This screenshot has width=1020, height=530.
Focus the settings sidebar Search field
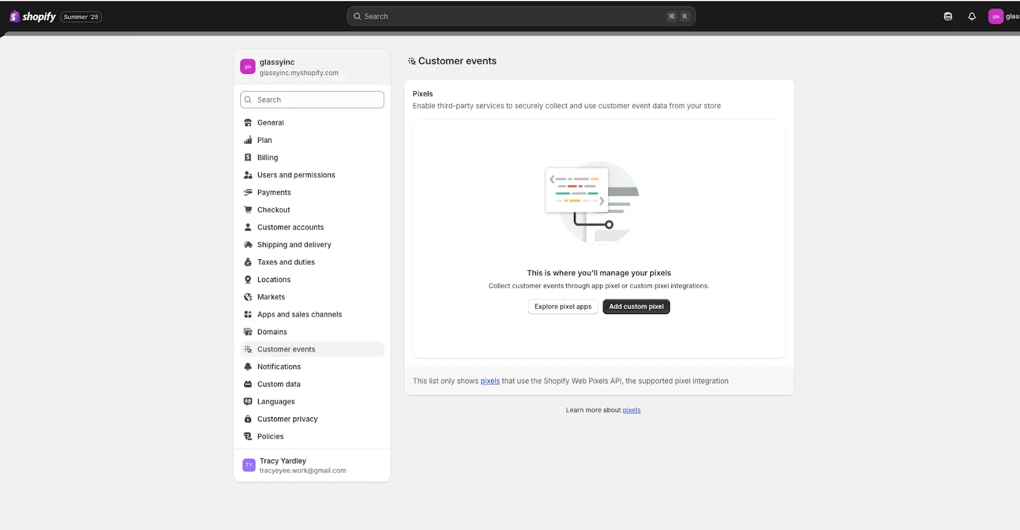(312, 100)
